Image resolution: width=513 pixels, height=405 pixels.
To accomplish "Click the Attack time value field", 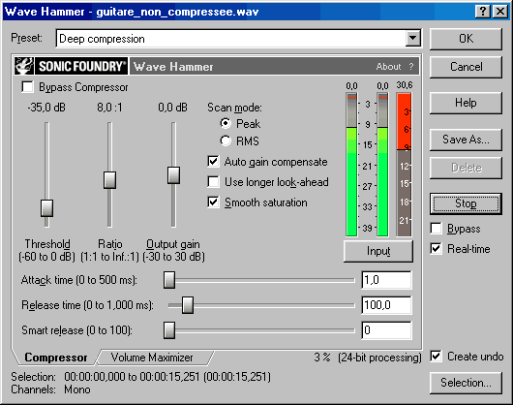I will tap(386, 280).
